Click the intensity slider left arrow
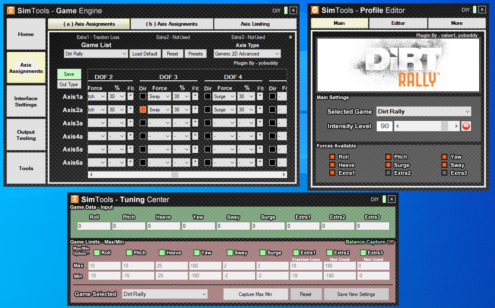 pos(397,126)
